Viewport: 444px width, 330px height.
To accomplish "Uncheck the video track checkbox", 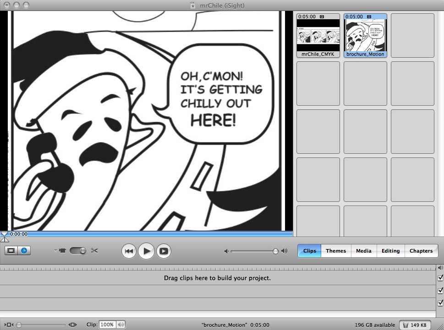I will [x=440, y=278].
